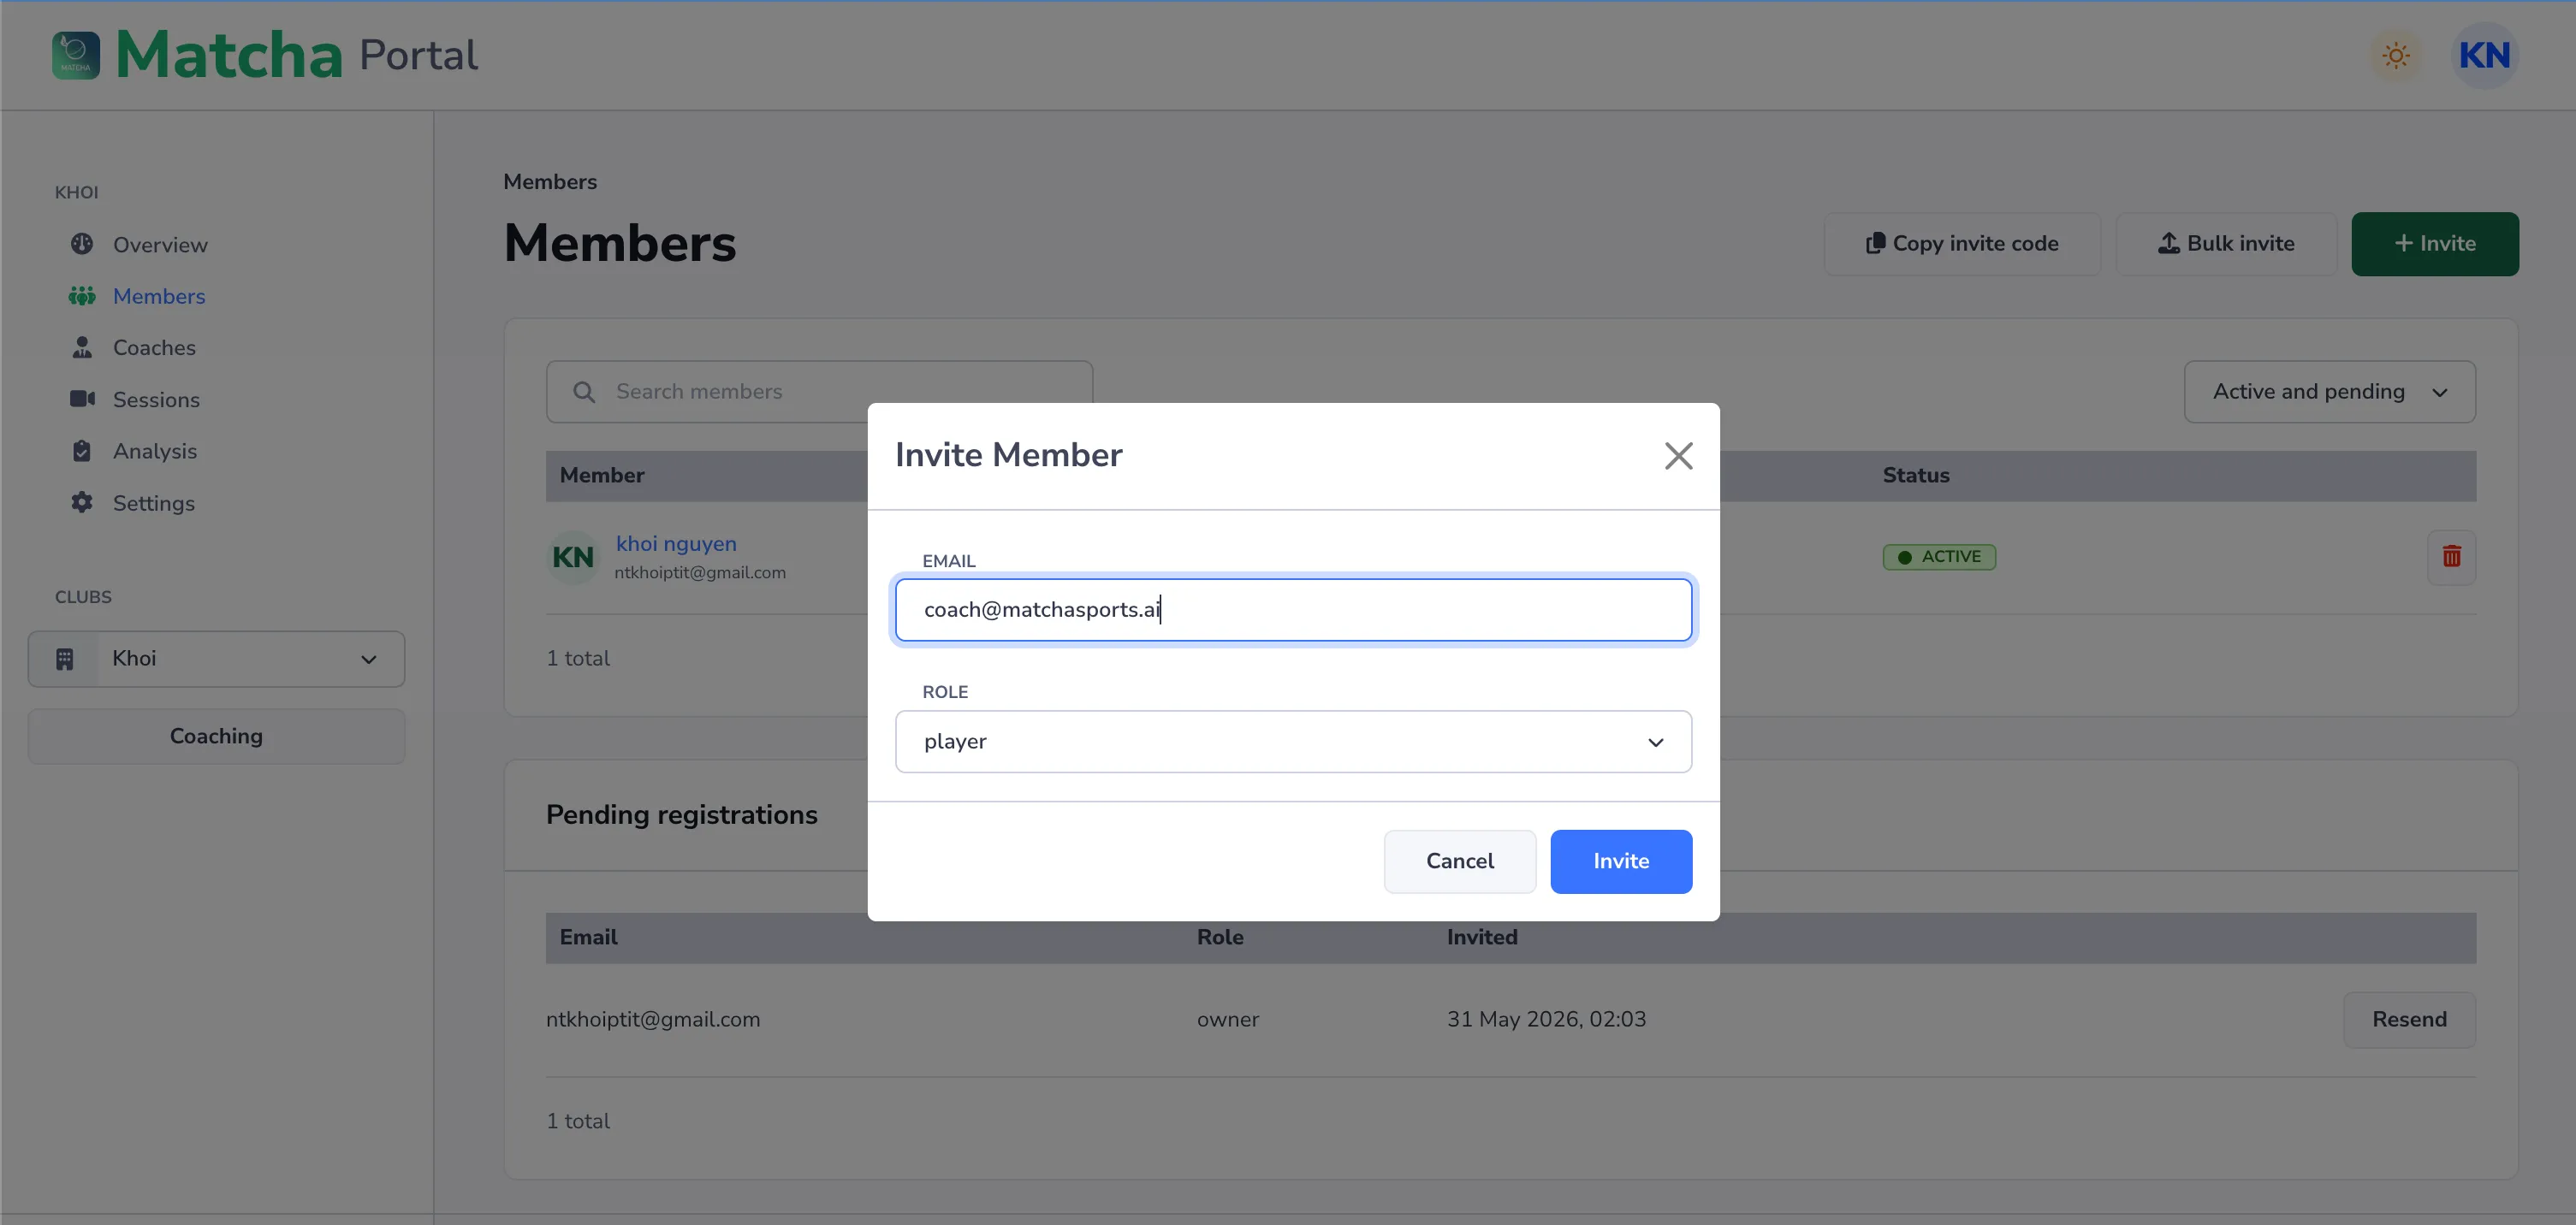Viewport: 2576px width, 1225px height.
Task: Click the Email input field
Action: pyautogui.click(x=1293, y=609)
